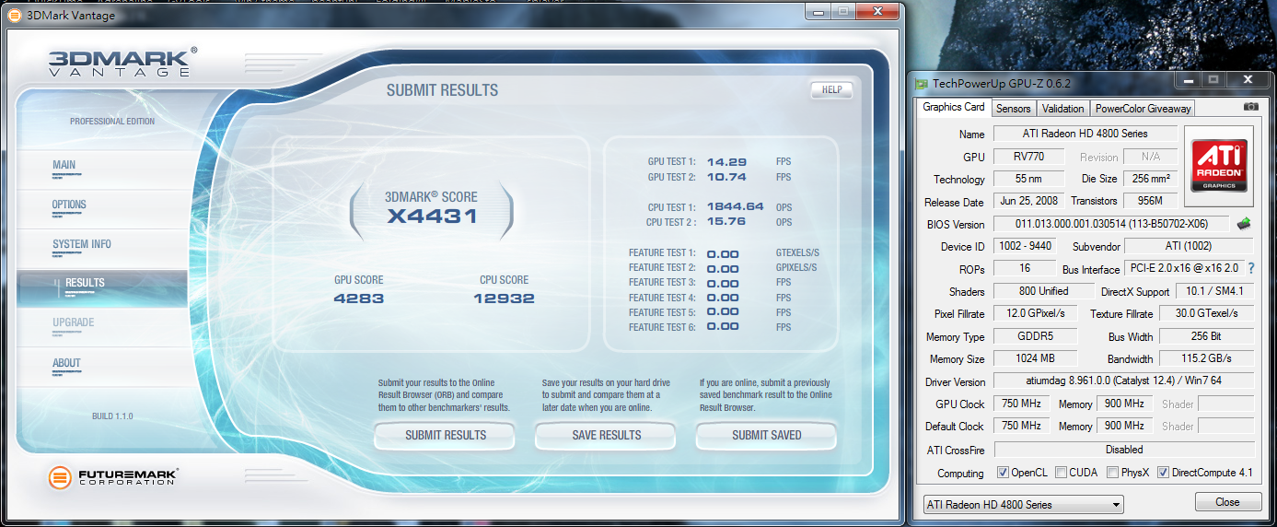This screenshot has height=527, width=1277.
Task: Click the BUILD 1.1.0 text
Action: click(112, 416)
